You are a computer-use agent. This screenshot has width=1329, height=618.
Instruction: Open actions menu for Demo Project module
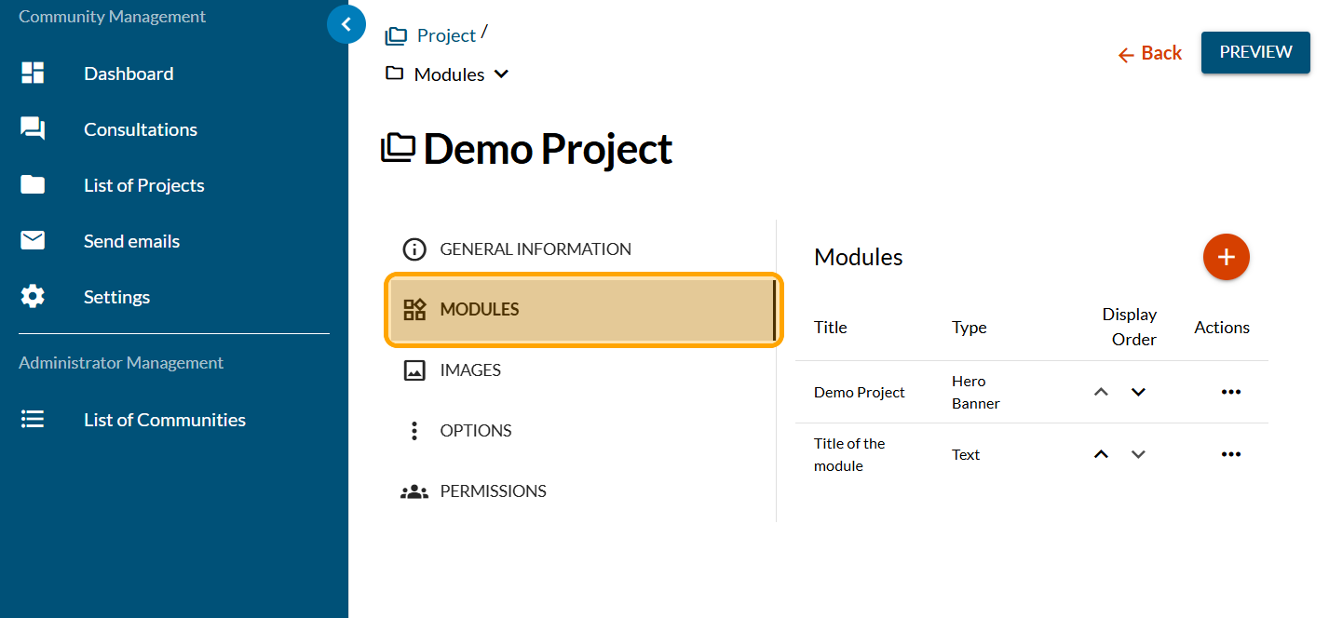[x=1230, y=392]
